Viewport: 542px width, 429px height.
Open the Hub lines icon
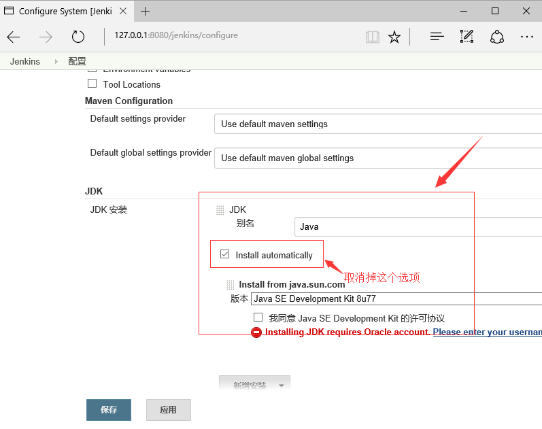[437, 36]
